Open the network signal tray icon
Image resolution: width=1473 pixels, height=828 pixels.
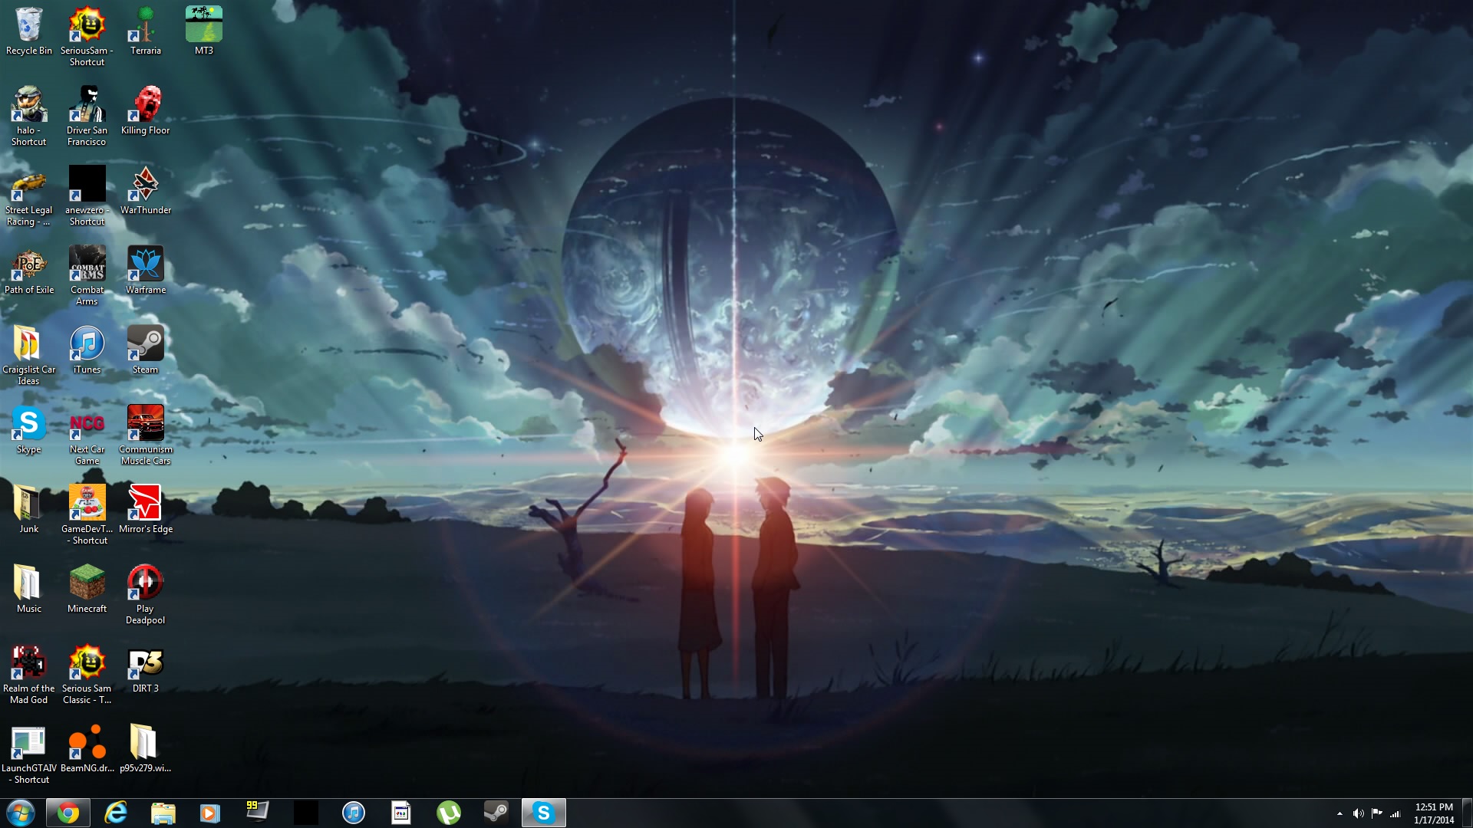[1396, 813]
